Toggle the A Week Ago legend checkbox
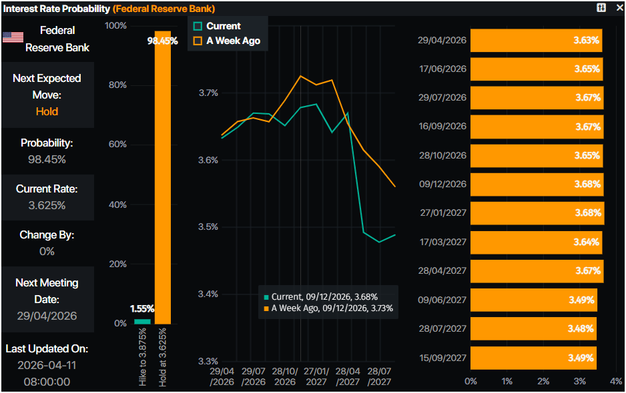The image size is (626, 393). (198, 41)
